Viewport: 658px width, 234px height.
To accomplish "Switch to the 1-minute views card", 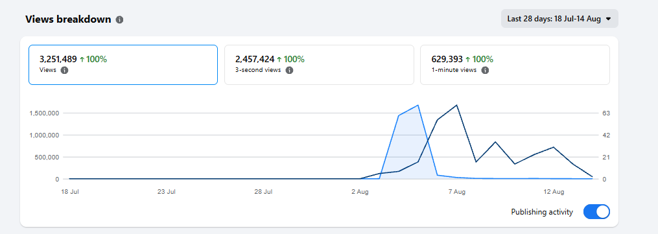I will click(x=515, y=65).
